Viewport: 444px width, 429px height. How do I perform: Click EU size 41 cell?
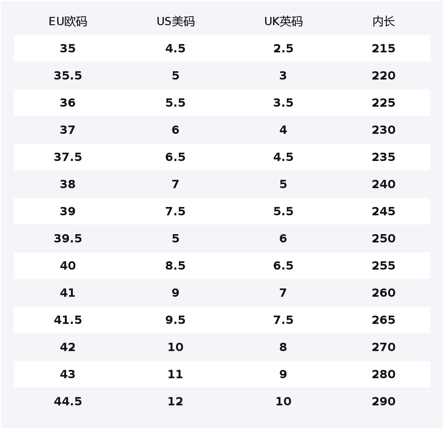pyautogui.click(x=68, y=293)
